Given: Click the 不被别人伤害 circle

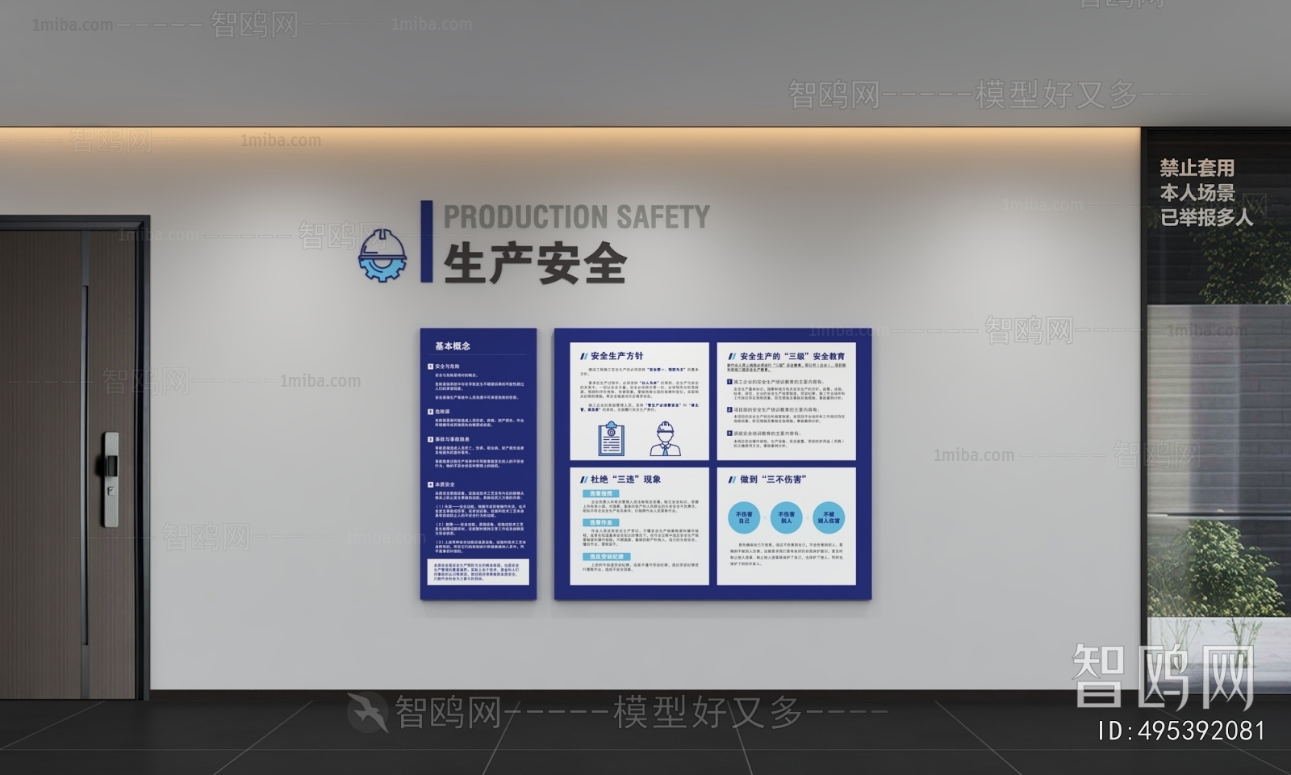Looking at the screenshot, I should point(829,517).
